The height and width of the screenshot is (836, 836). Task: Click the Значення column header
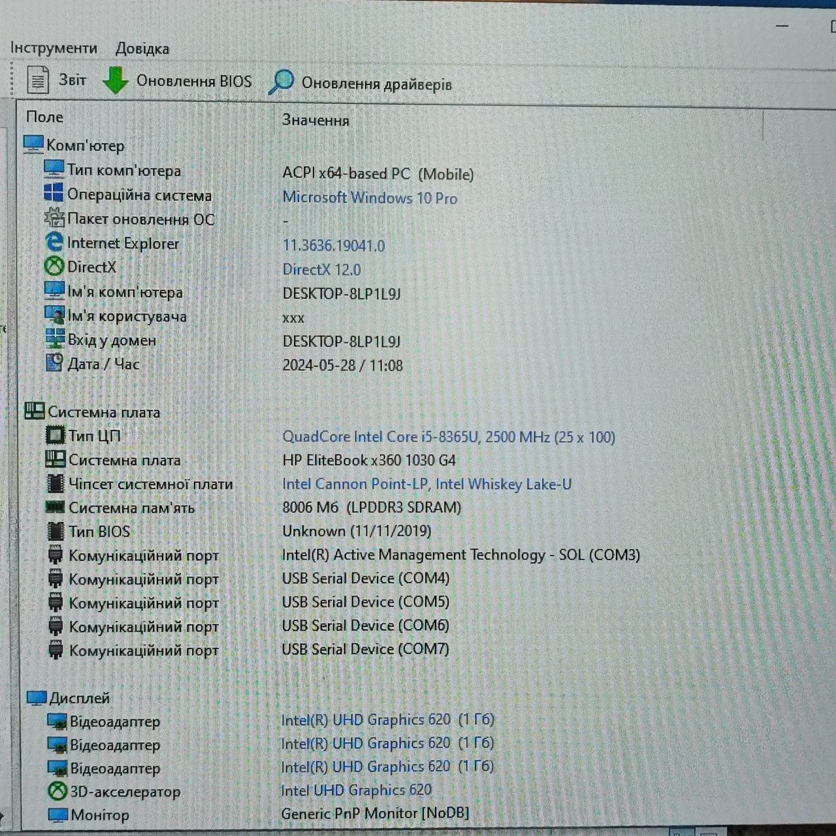click(315, 120)
